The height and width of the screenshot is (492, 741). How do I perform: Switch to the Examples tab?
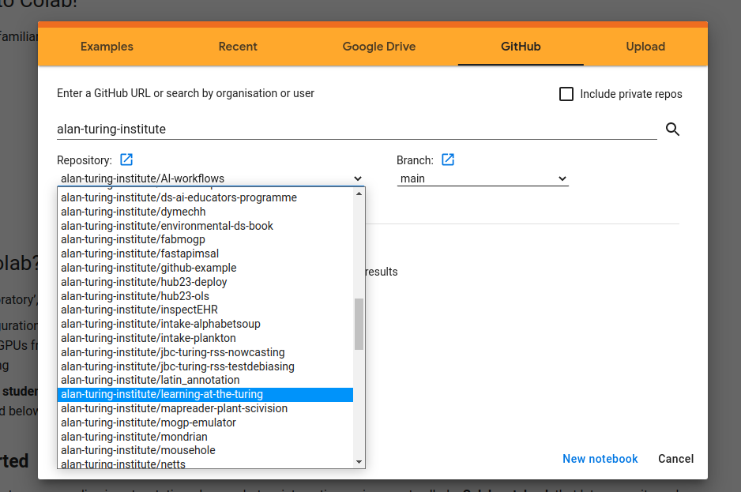pos(107,47)
